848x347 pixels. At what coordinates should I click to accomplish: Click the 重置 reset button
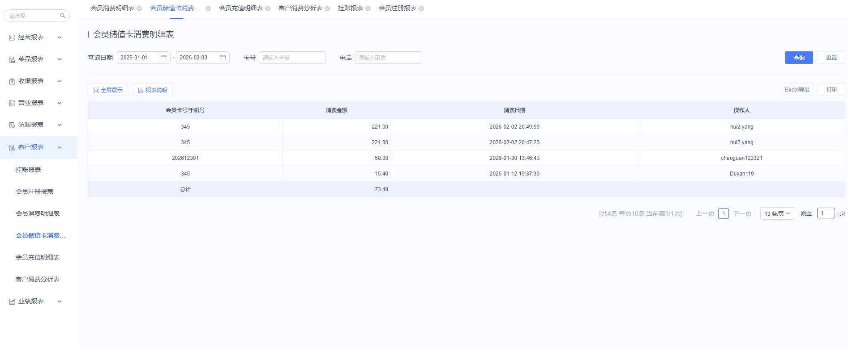tap(831, 58)
